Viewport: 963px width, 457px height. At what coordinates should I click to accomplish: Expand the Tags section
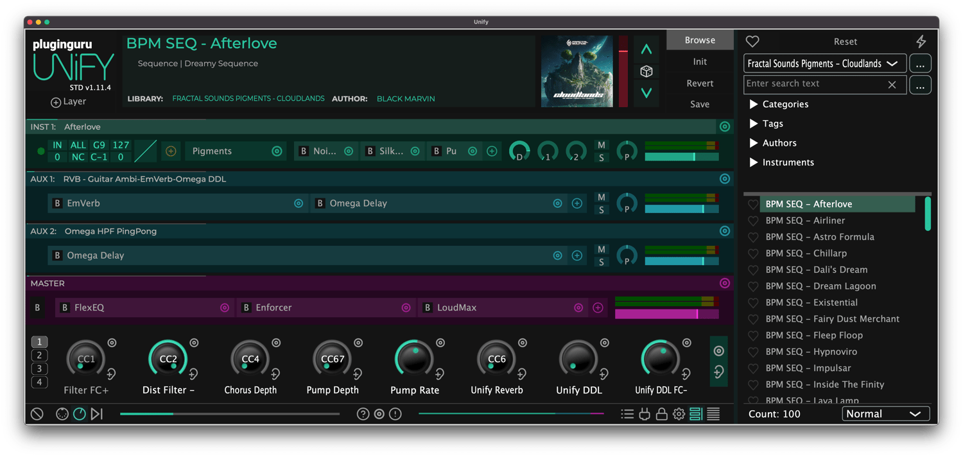(x=766, y=123)
